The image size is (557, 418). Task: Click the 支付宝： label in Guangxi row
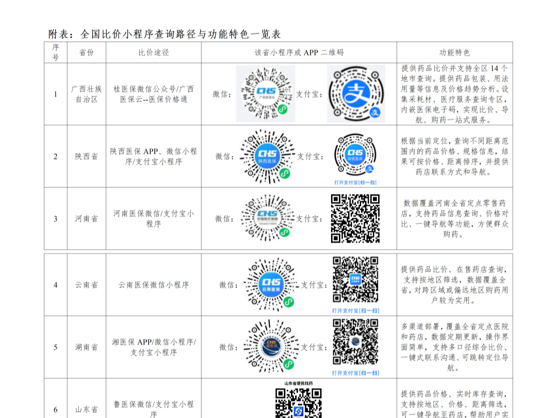click(310, 94)
